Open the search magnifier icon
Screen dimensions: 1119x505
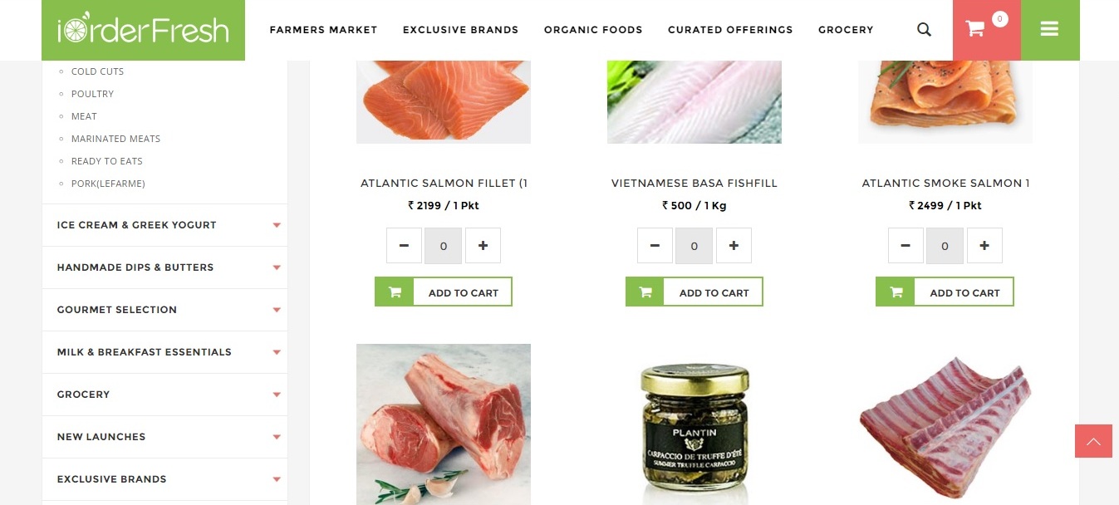[x=924, y=29]
